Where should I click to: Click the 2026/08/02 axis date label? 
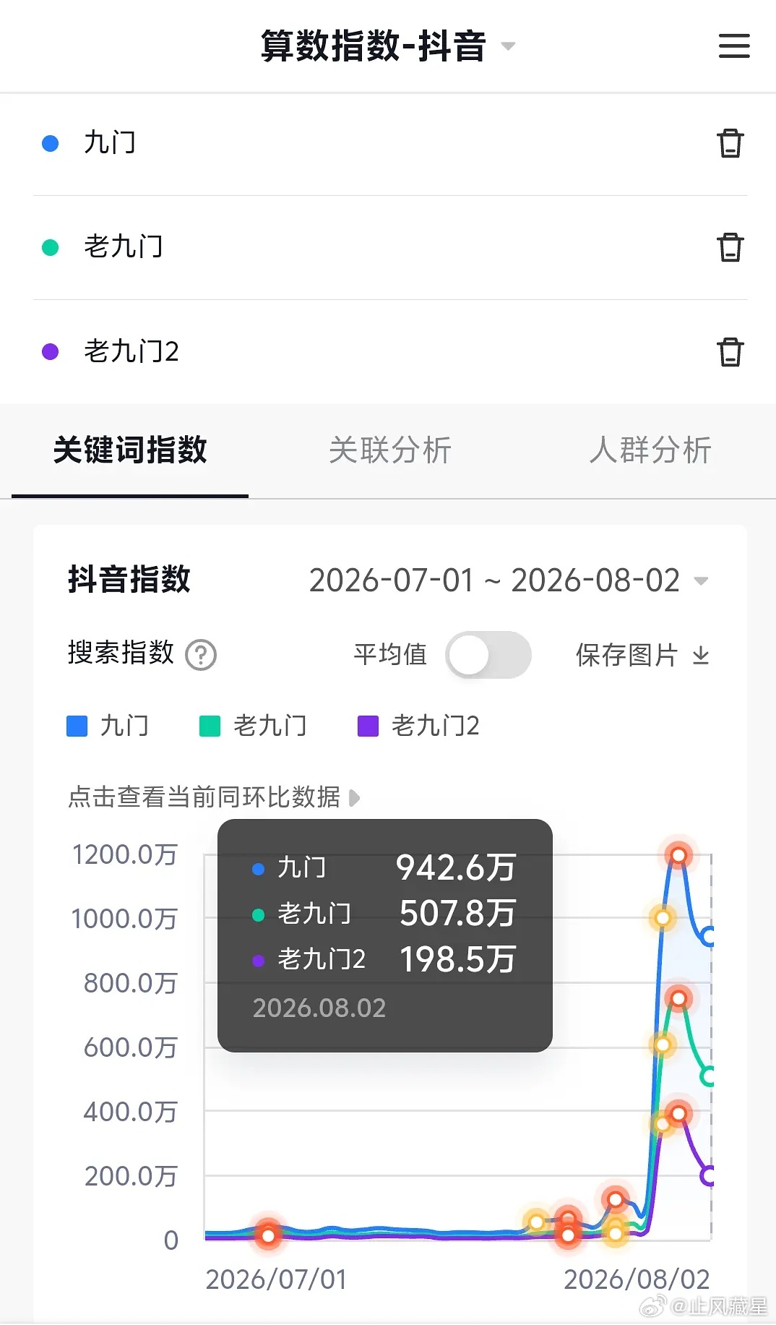coord(637,1279)
